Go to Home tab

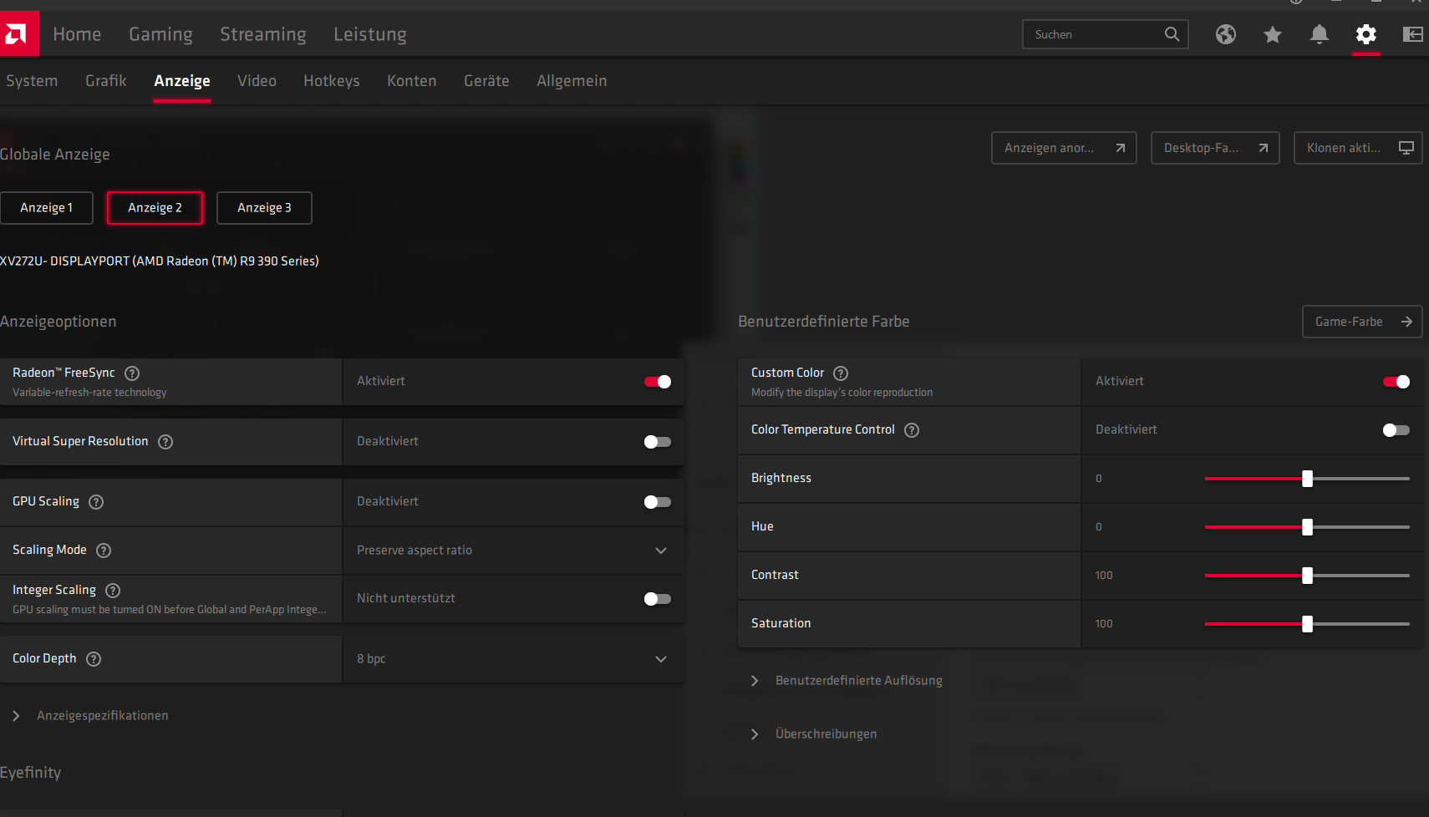[77, 34]
